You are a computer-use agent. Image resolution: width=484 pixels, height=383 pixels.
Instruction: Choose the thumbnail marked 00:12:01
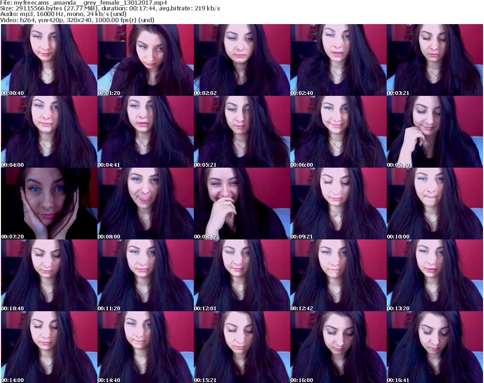coord(242,275)
